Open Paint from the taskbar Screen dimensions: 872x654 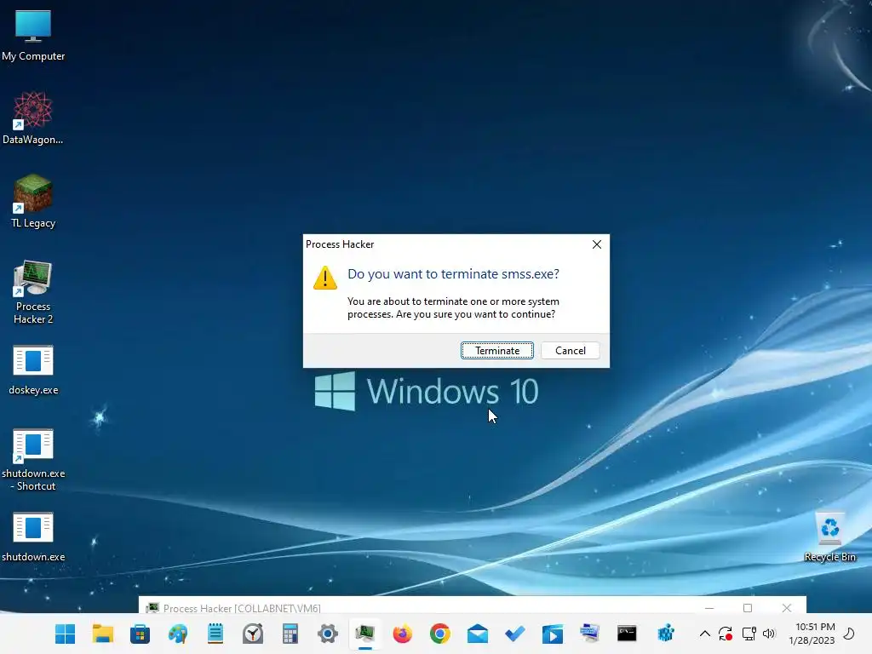coord(178,634)
